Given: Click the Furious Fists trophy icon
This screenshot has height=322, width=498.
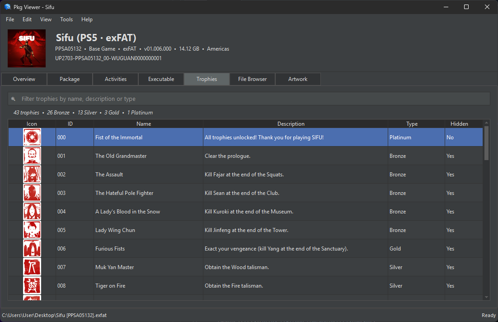Looking at the screenshot, I should 32,248.
